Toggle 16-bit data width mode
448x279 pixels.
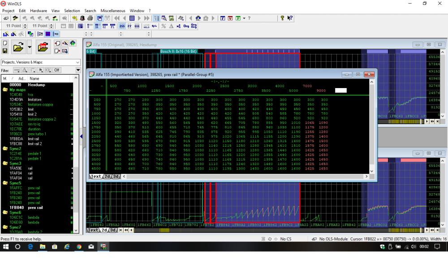click(x=97, y=26)
